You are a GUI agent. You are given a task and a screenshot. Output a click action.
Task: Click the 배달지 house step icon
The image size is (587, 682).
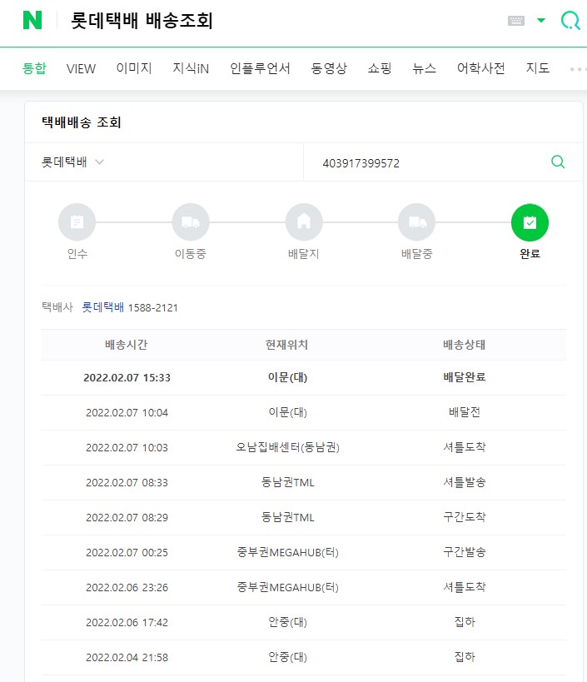pyautogui.click(x=304, y=222)
